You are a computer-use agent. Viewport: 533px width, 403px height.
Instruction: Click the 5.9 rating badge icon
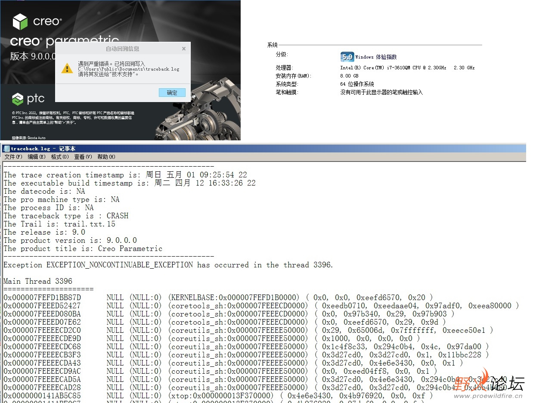(x=347, y=57)
